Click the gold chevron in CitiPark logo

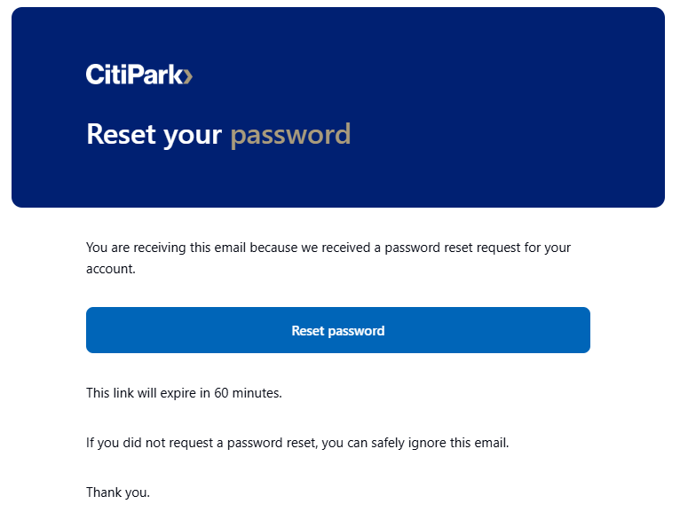(x=187, y=76)
